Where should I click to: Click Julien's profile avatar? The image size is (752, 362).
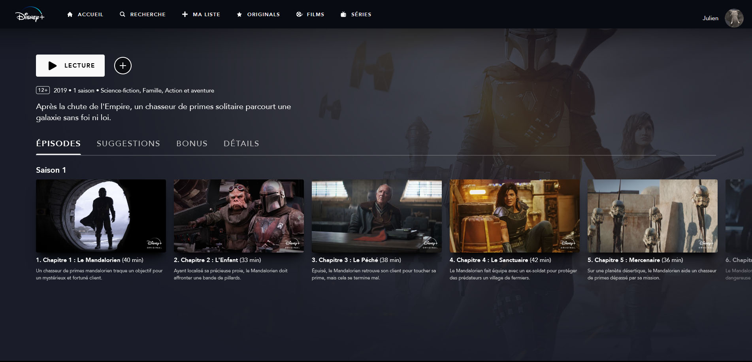734,18
